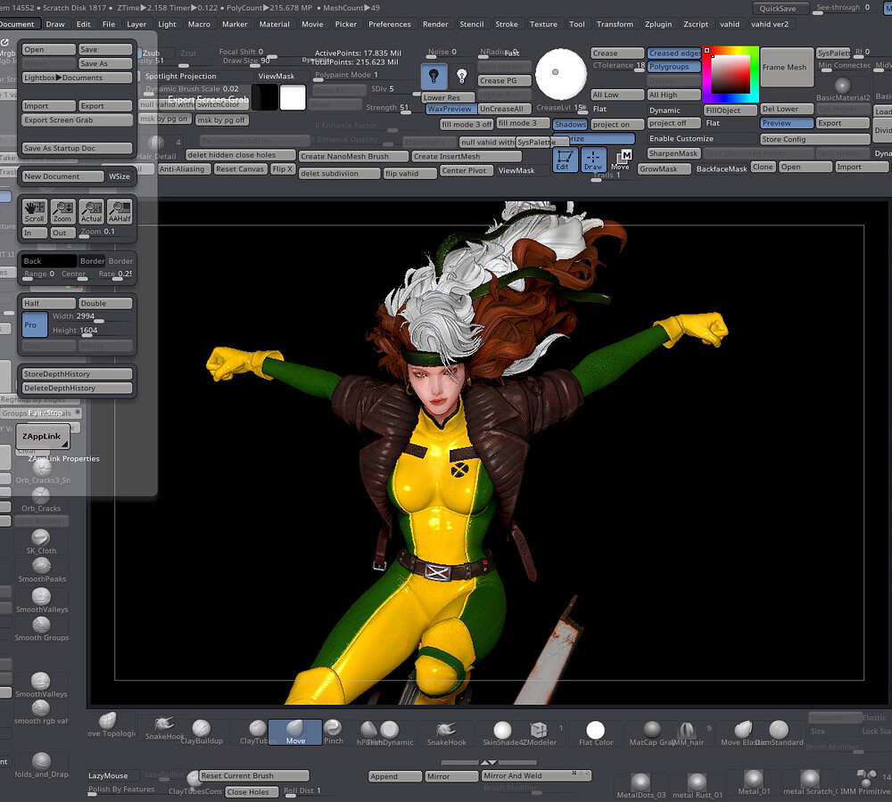
Task: Click the QuickSave button
Action: [x=780, y=8]
